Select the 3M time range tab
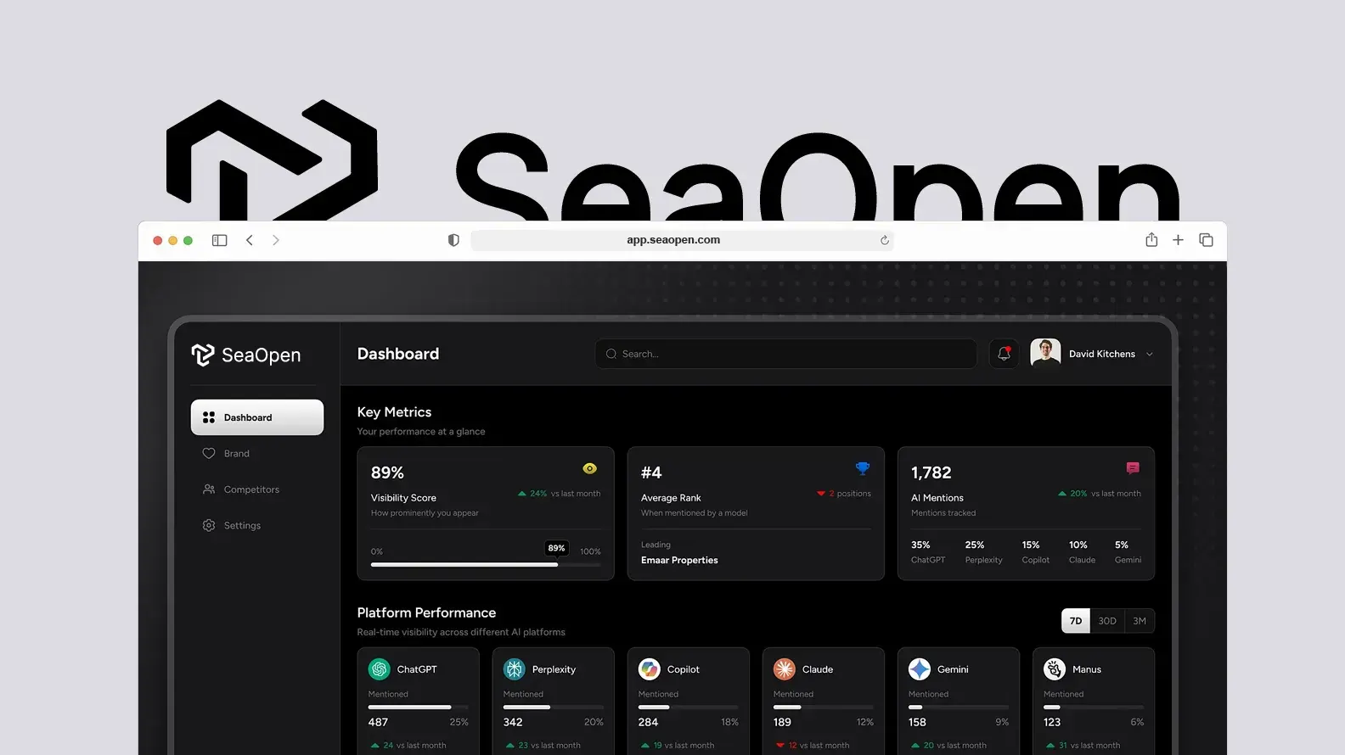The width and height of the screenshot is (1345, 755). 1140,621
